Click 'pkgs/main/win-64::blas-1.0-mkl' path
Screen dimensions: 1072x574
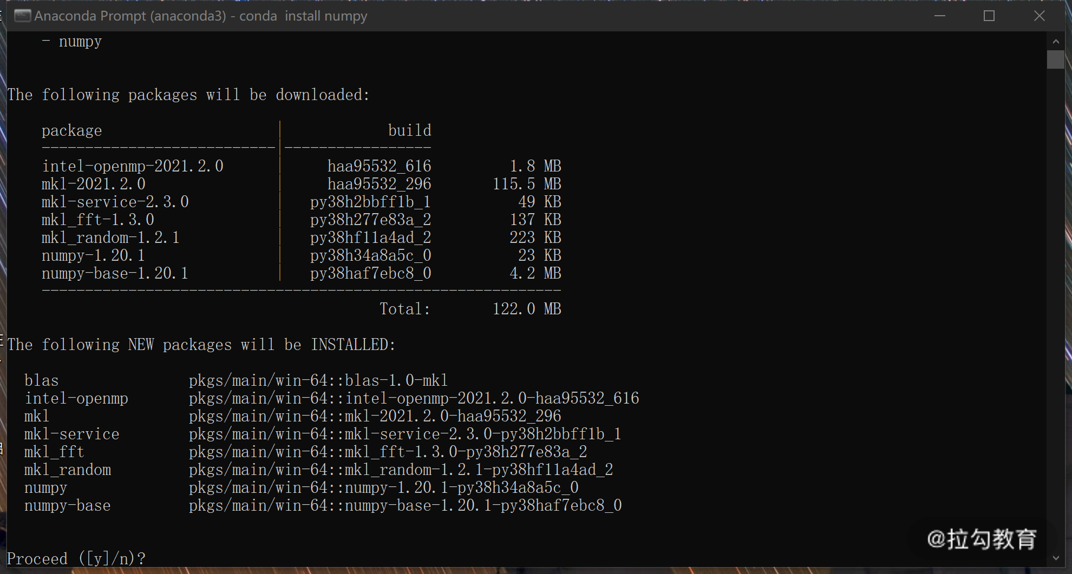318,380
